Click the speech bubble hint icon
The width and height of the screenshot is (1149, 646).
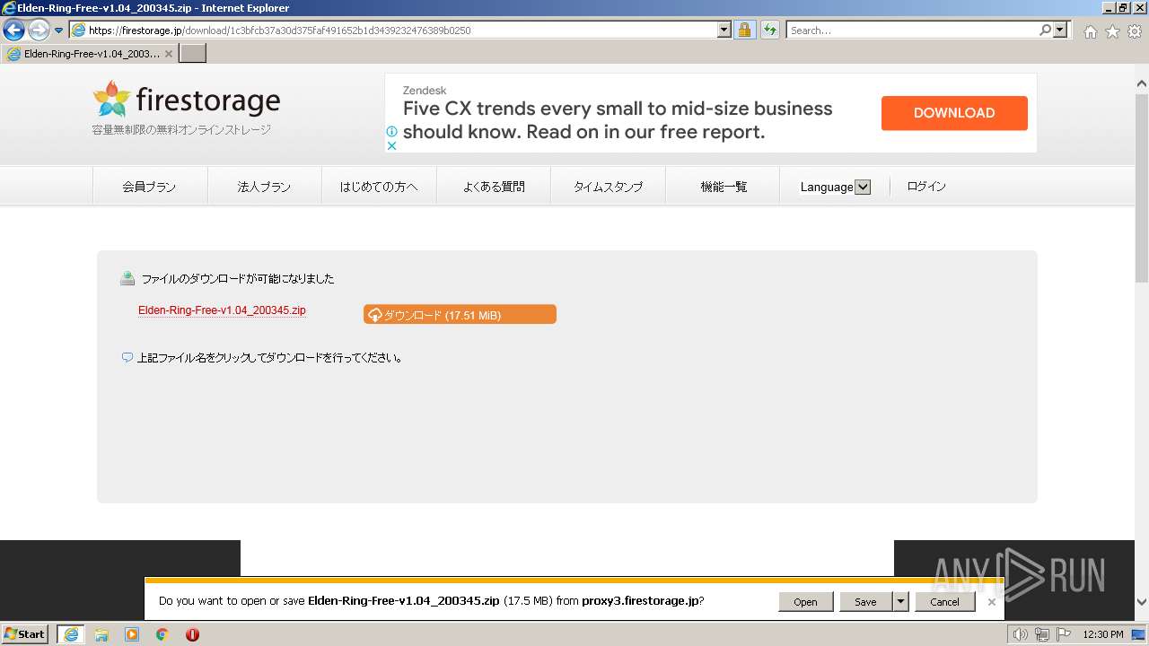127,357
